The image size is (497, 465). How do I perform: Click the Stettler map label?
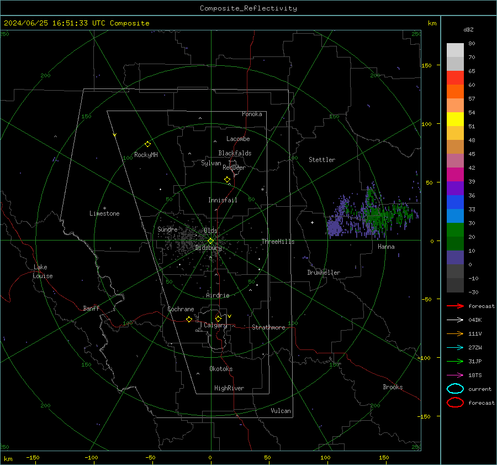coord(322,160)
